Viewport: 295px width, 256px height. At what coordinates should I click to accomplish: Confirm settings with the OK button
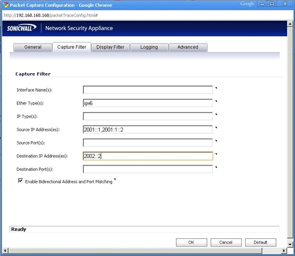[x=191, y=242]
